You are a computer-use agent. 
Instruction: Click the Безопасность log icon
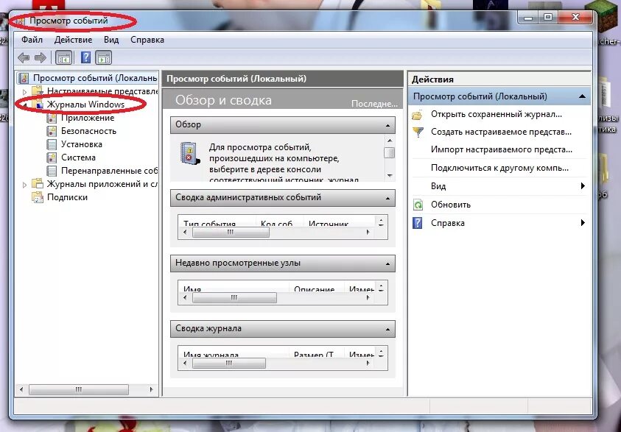point(52,131)
